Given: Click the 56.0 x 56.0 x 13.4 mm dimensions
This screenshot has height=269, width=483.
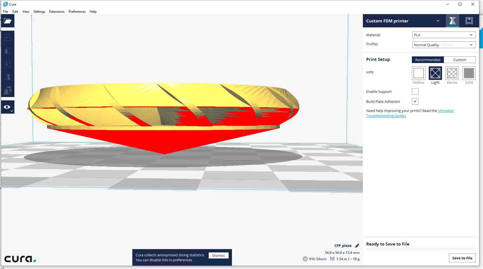Looking at the screenshot, I should 342,252.
